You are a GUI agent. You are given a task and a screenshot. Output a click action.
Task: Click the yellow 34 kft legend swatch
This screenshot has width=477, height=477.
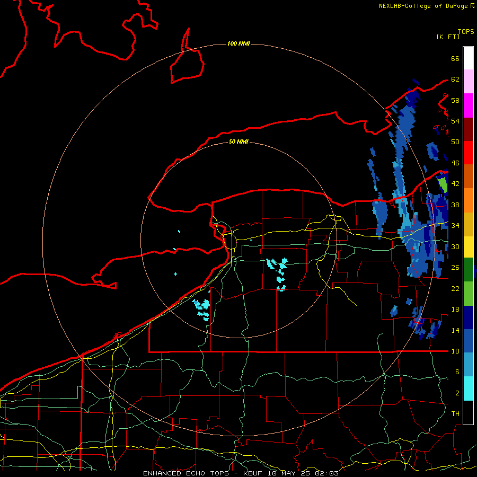point(468,246)
